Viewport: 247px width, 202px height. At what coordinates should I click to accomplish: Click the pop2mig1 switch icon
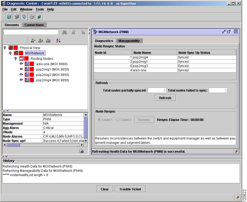click(x=27, y=69)
